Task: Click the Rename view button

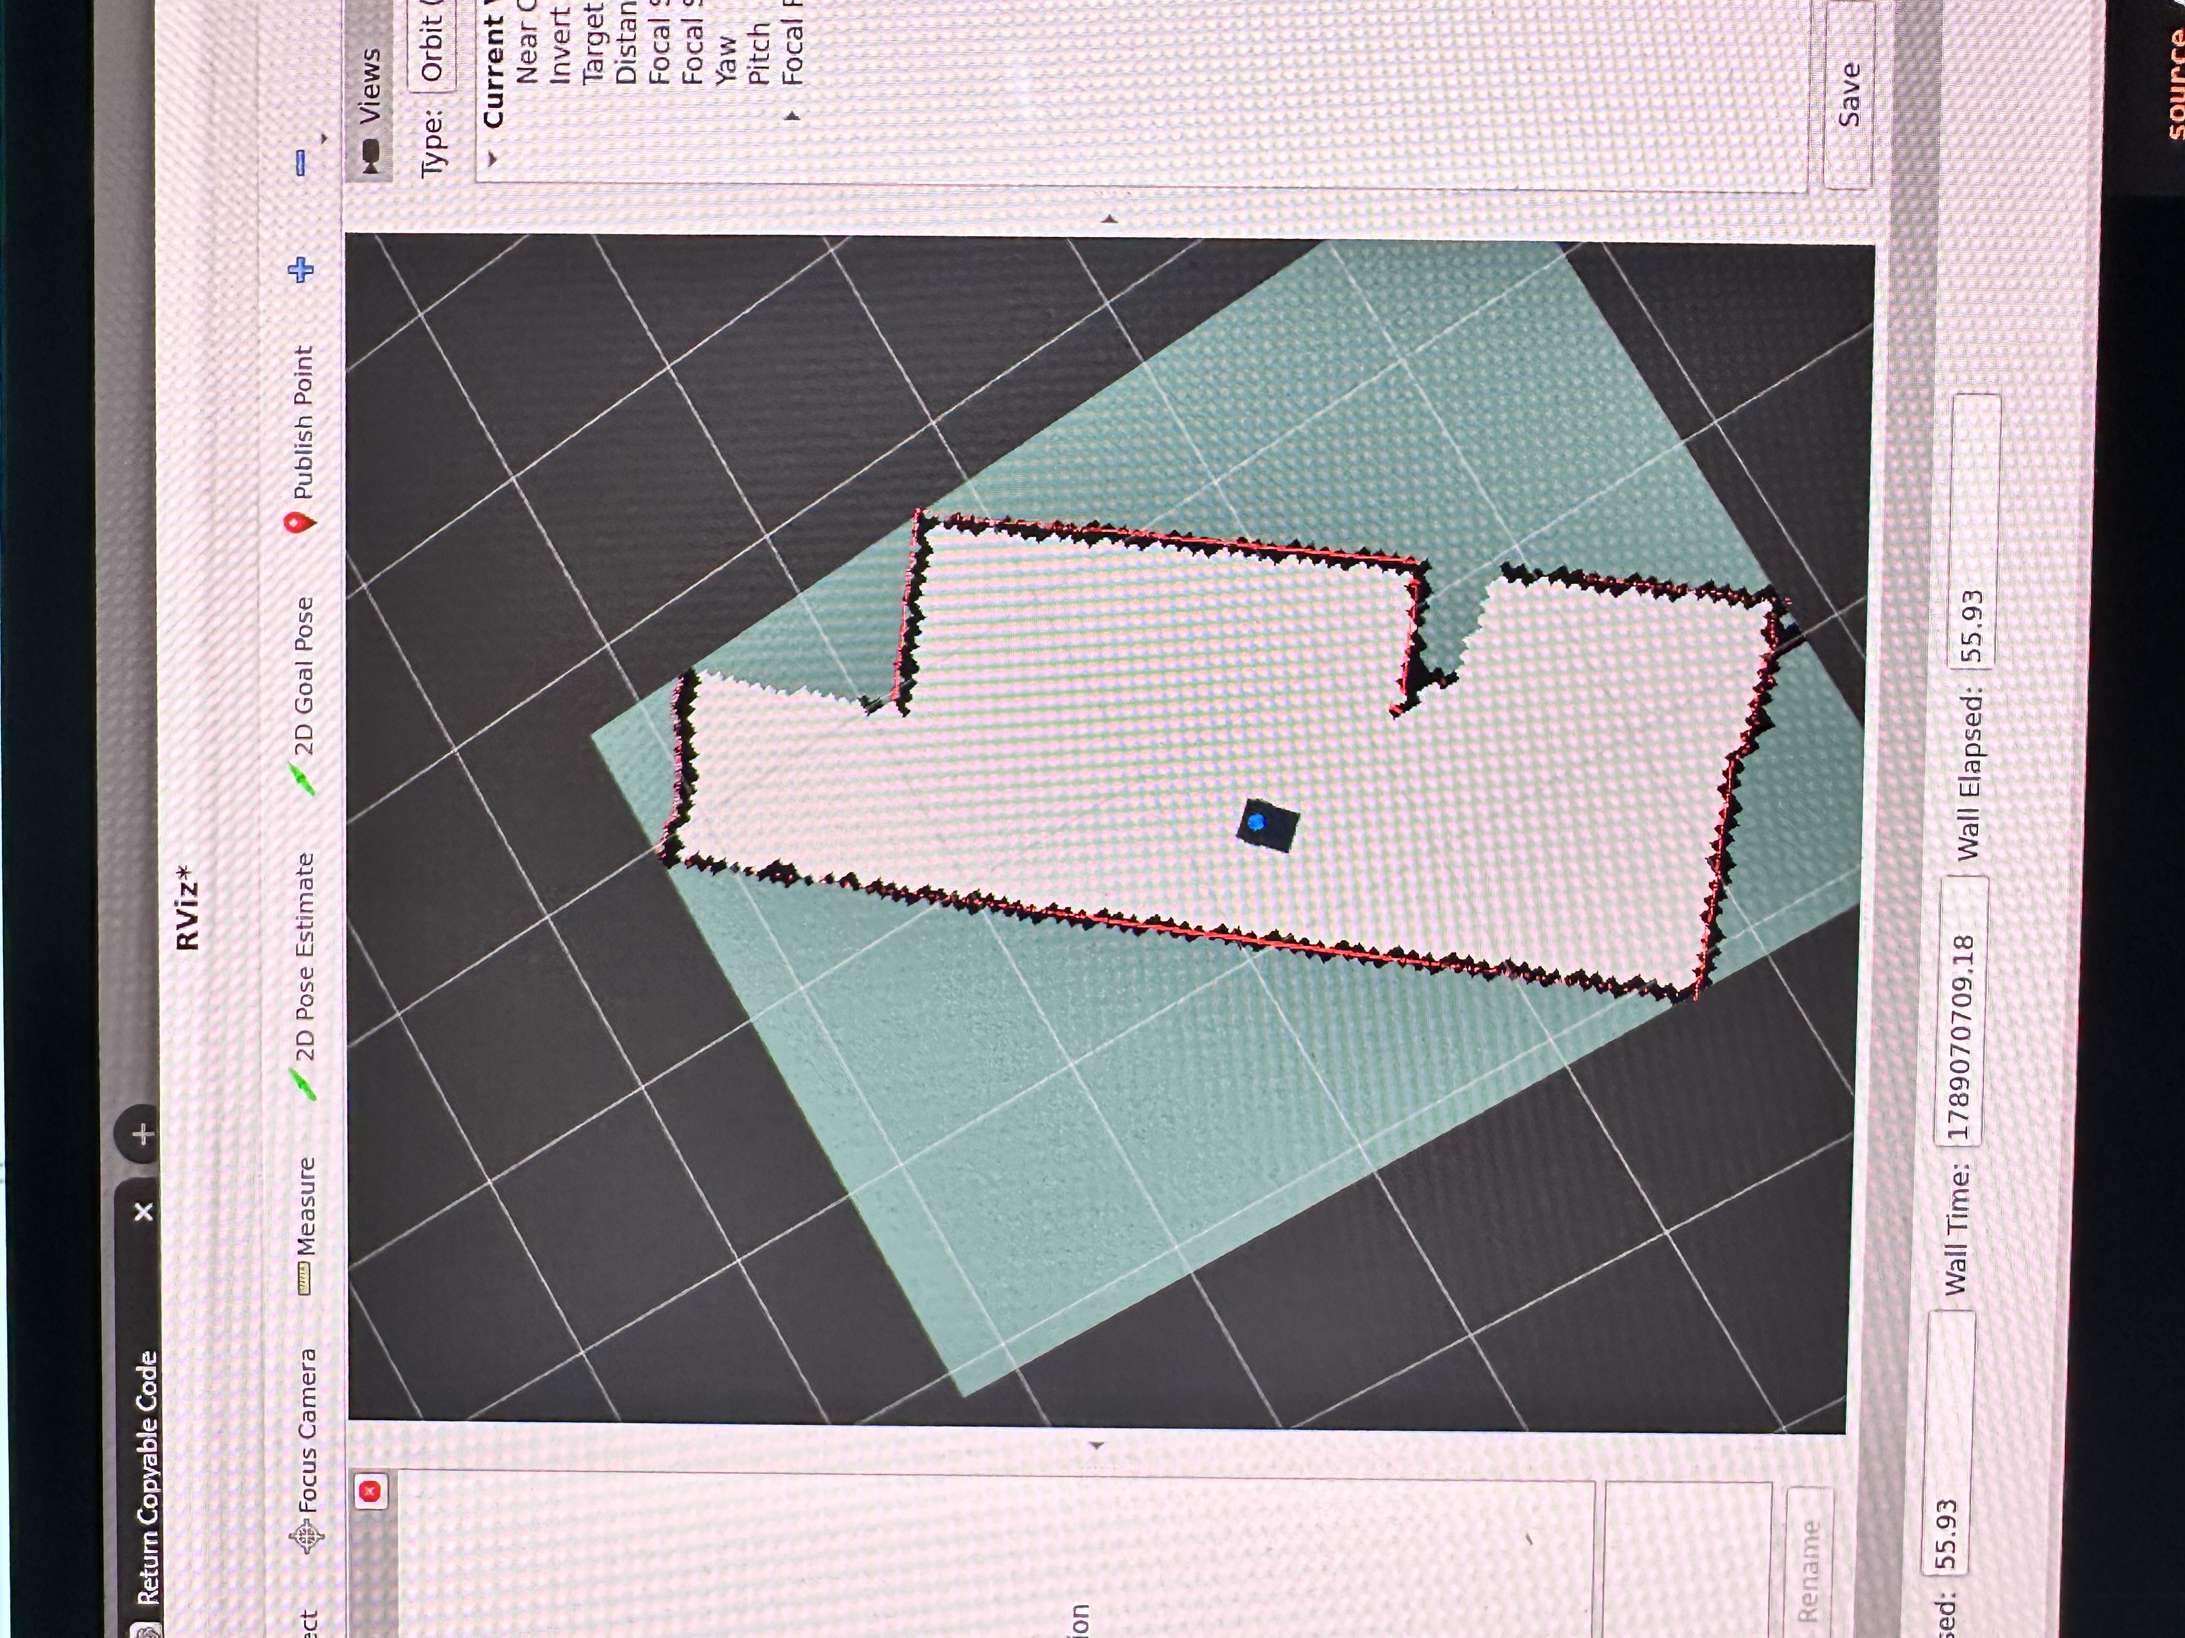Action: click(x=1809, y=1563)
